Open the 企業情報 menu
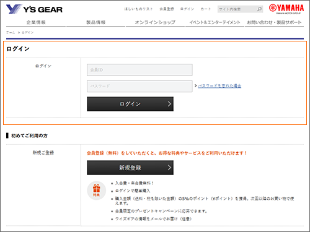Viewport: 310px width, 232px height. 36,22
